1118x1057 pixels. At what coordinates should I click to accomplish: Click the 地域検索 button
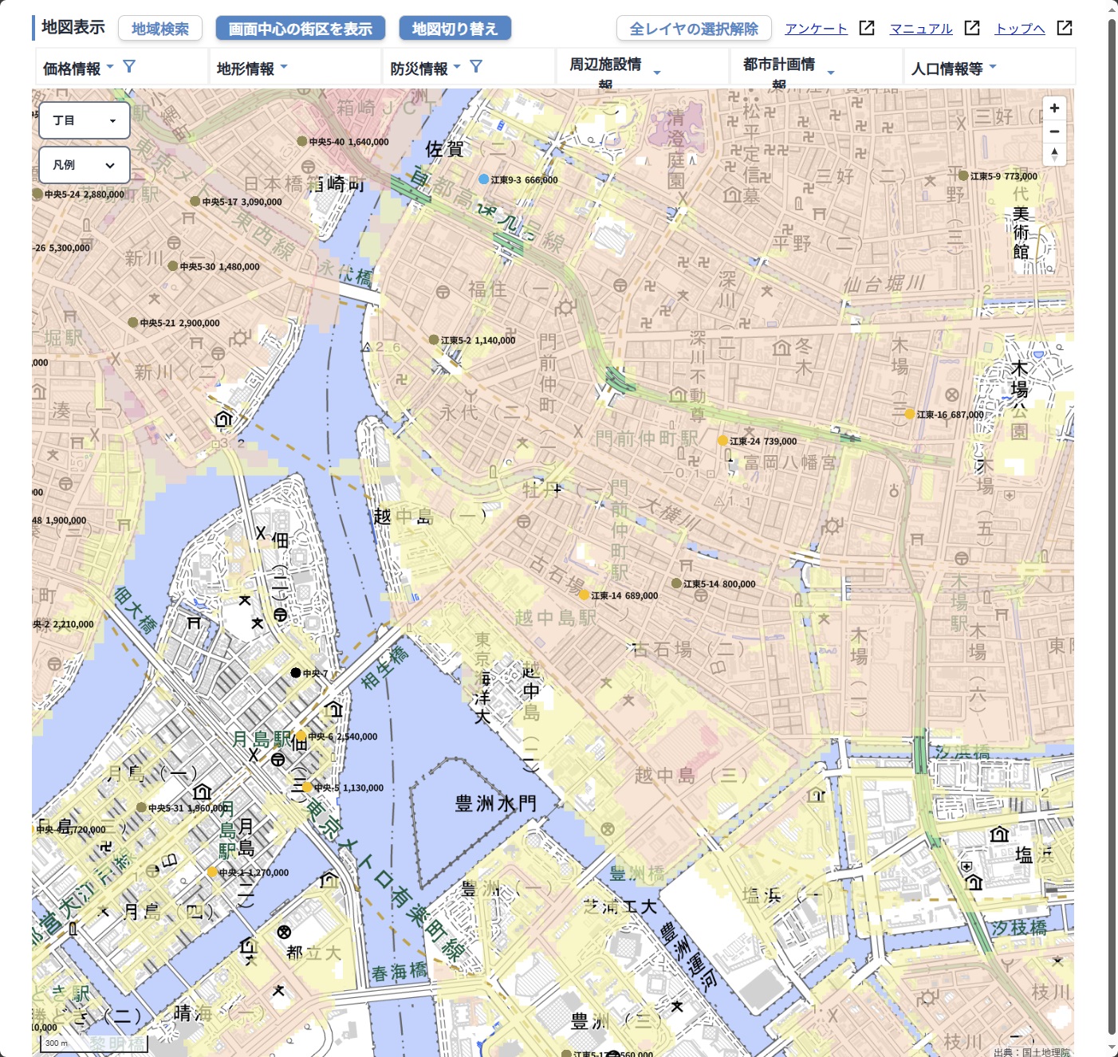pyautogui.click(x=159, y=27)
